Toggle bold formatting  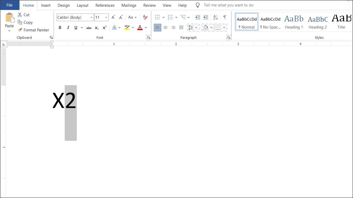click(60, 28)
